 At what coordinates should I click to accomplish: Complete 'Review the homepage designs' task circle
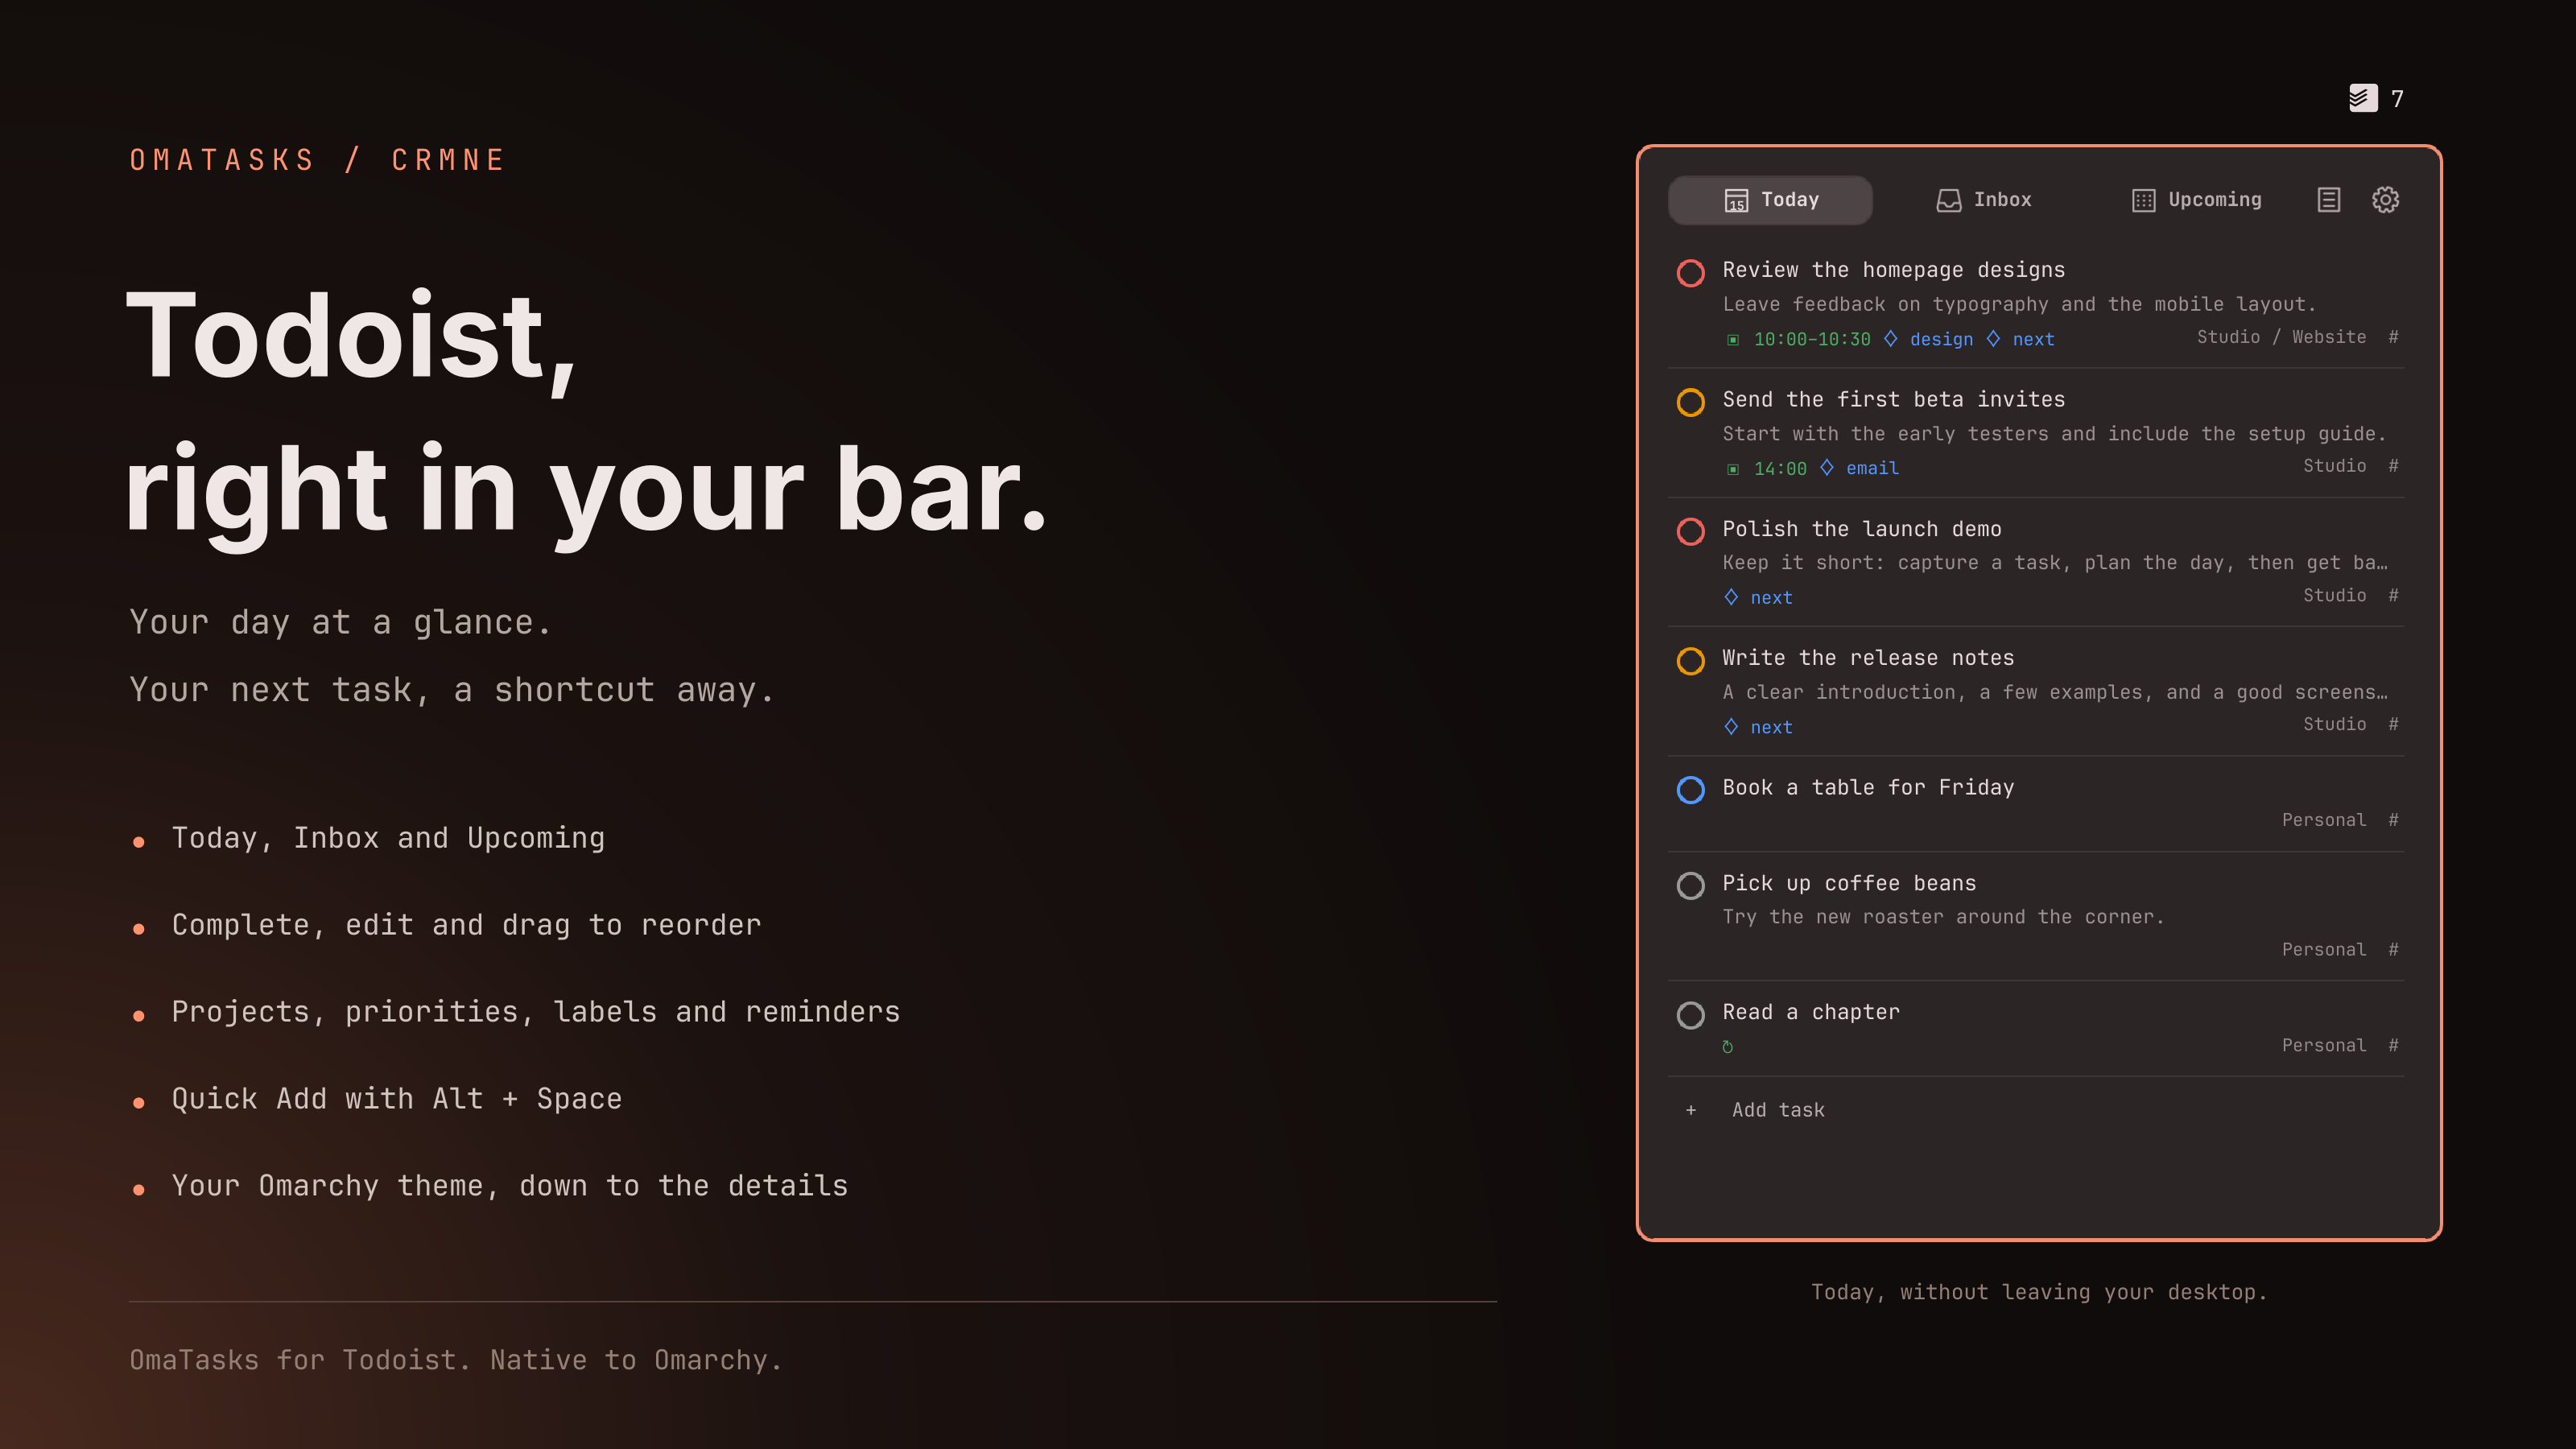tap(1691, 273)
